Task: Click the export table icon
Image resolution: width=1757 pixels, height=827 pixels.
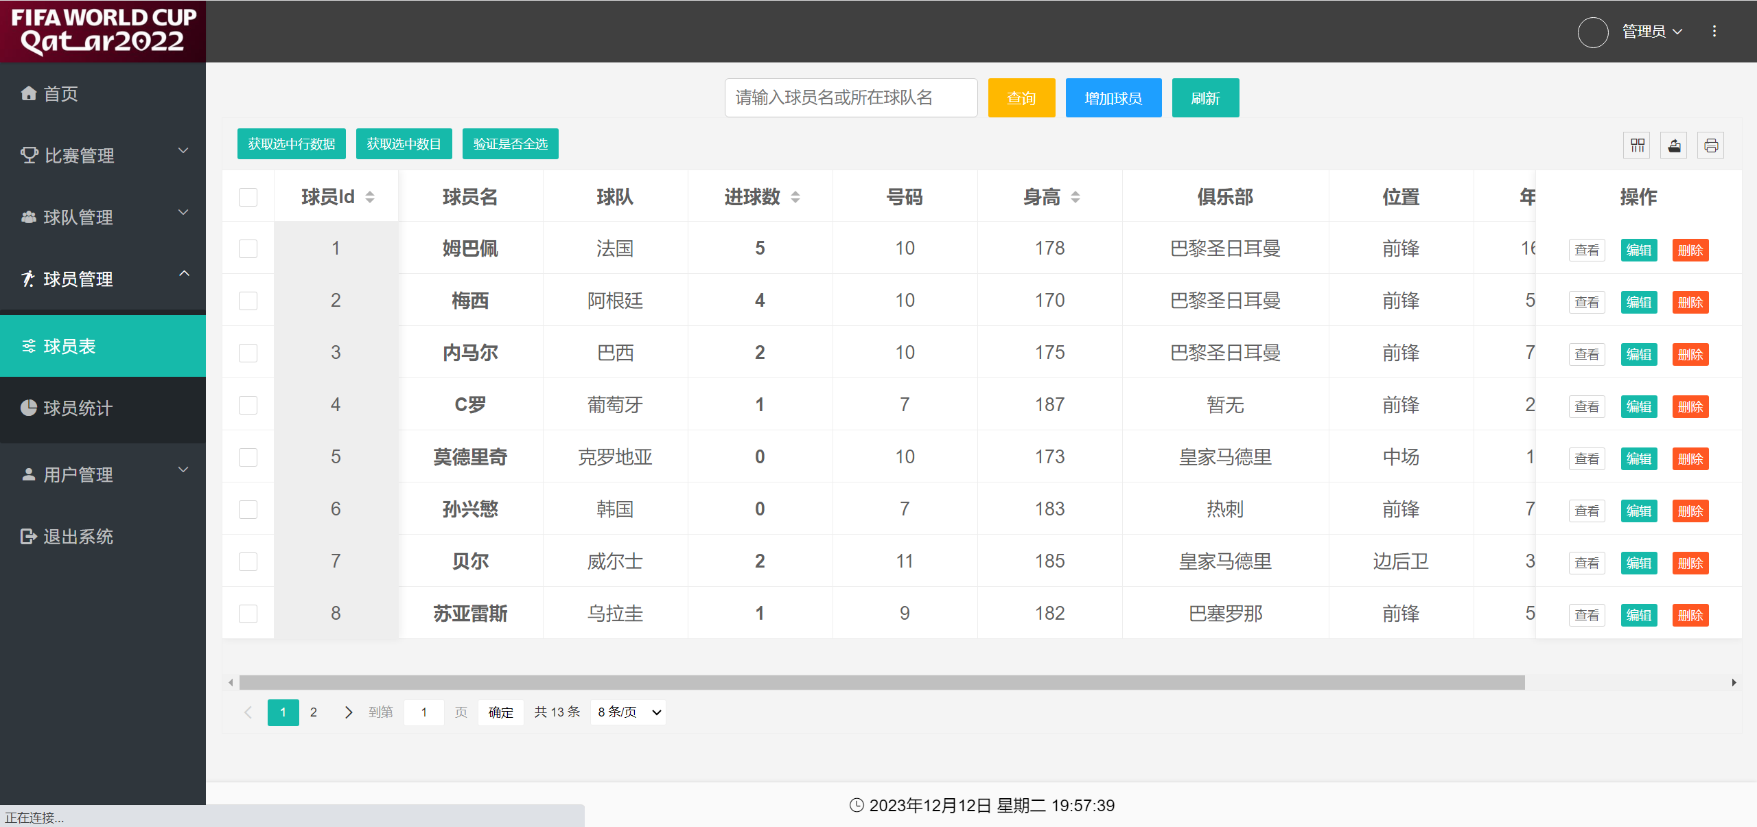Action: click(x=1675, y=145)
